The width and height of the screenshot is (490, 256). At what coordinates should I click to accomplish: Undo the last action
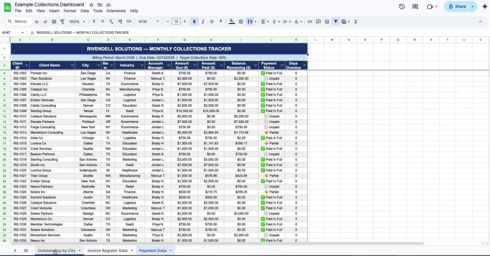click(x=37, y=22)
